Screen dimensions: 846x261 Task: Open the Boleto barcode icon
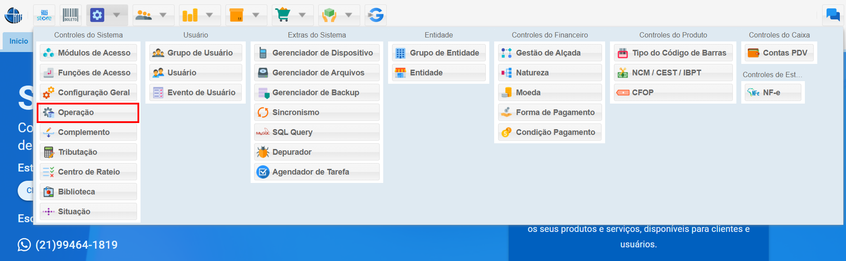tap(70, 15)
